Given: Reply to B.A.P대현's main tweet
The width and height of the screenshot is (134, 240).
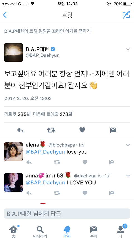Looking at the screenshot, I should [20, 130].
